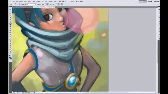Open the Edit menu
The image size is (168, 94).
(17, 2)
